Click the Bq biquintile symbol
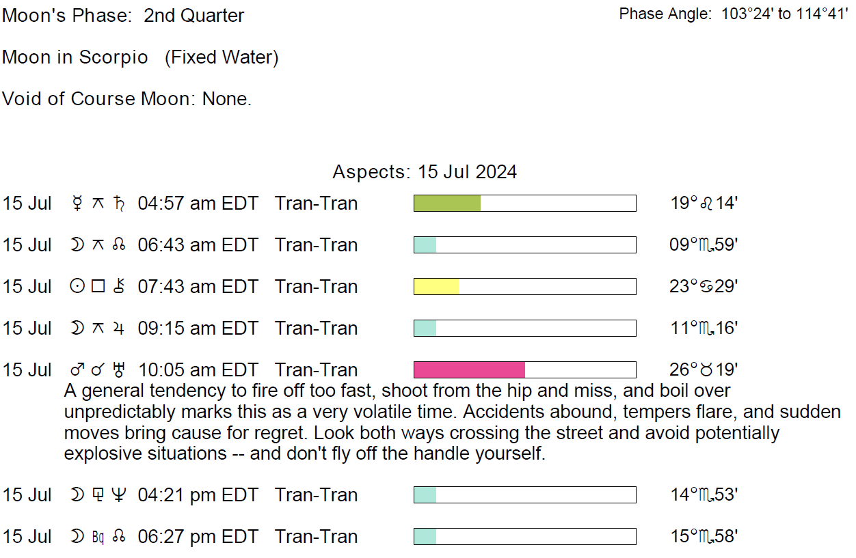Image resolution: width=856 pixels, height=558 pixels. click(98, 537)
